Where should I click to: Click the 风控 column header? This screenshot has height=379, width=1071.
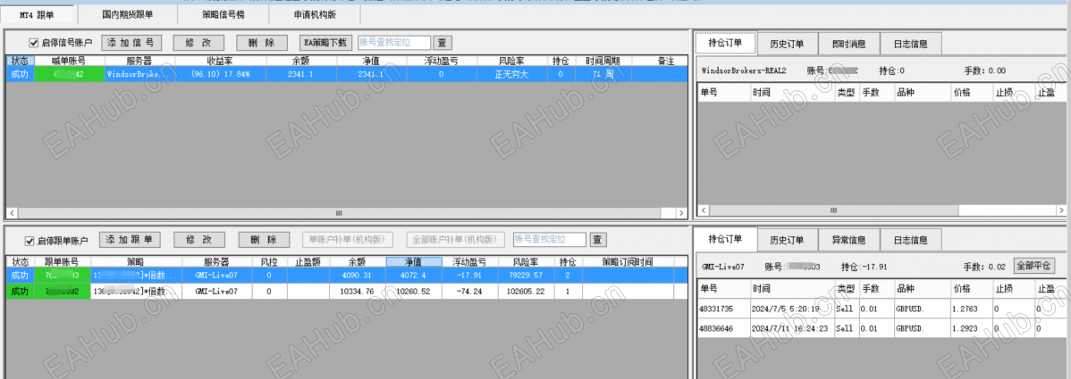point(269,262)
